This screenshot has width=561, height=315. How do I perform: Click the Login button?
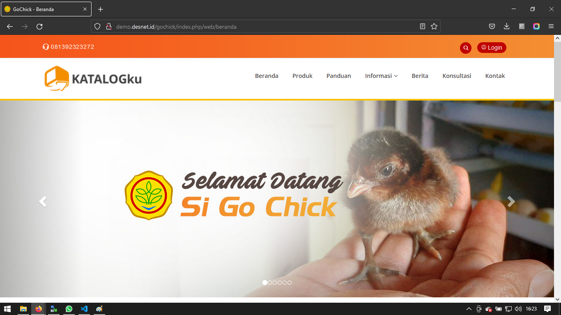pos(492,48)
